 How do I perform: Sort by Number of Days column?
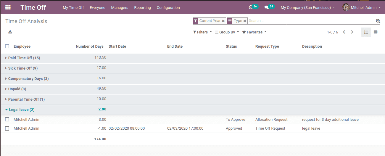90,46
